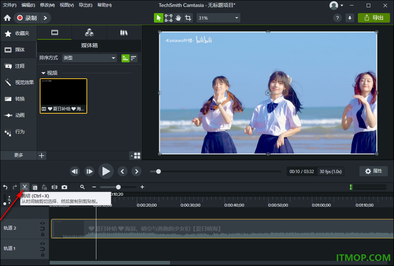Click the 更多 more button
Screen dimensions: 394x266
(18, 155)
